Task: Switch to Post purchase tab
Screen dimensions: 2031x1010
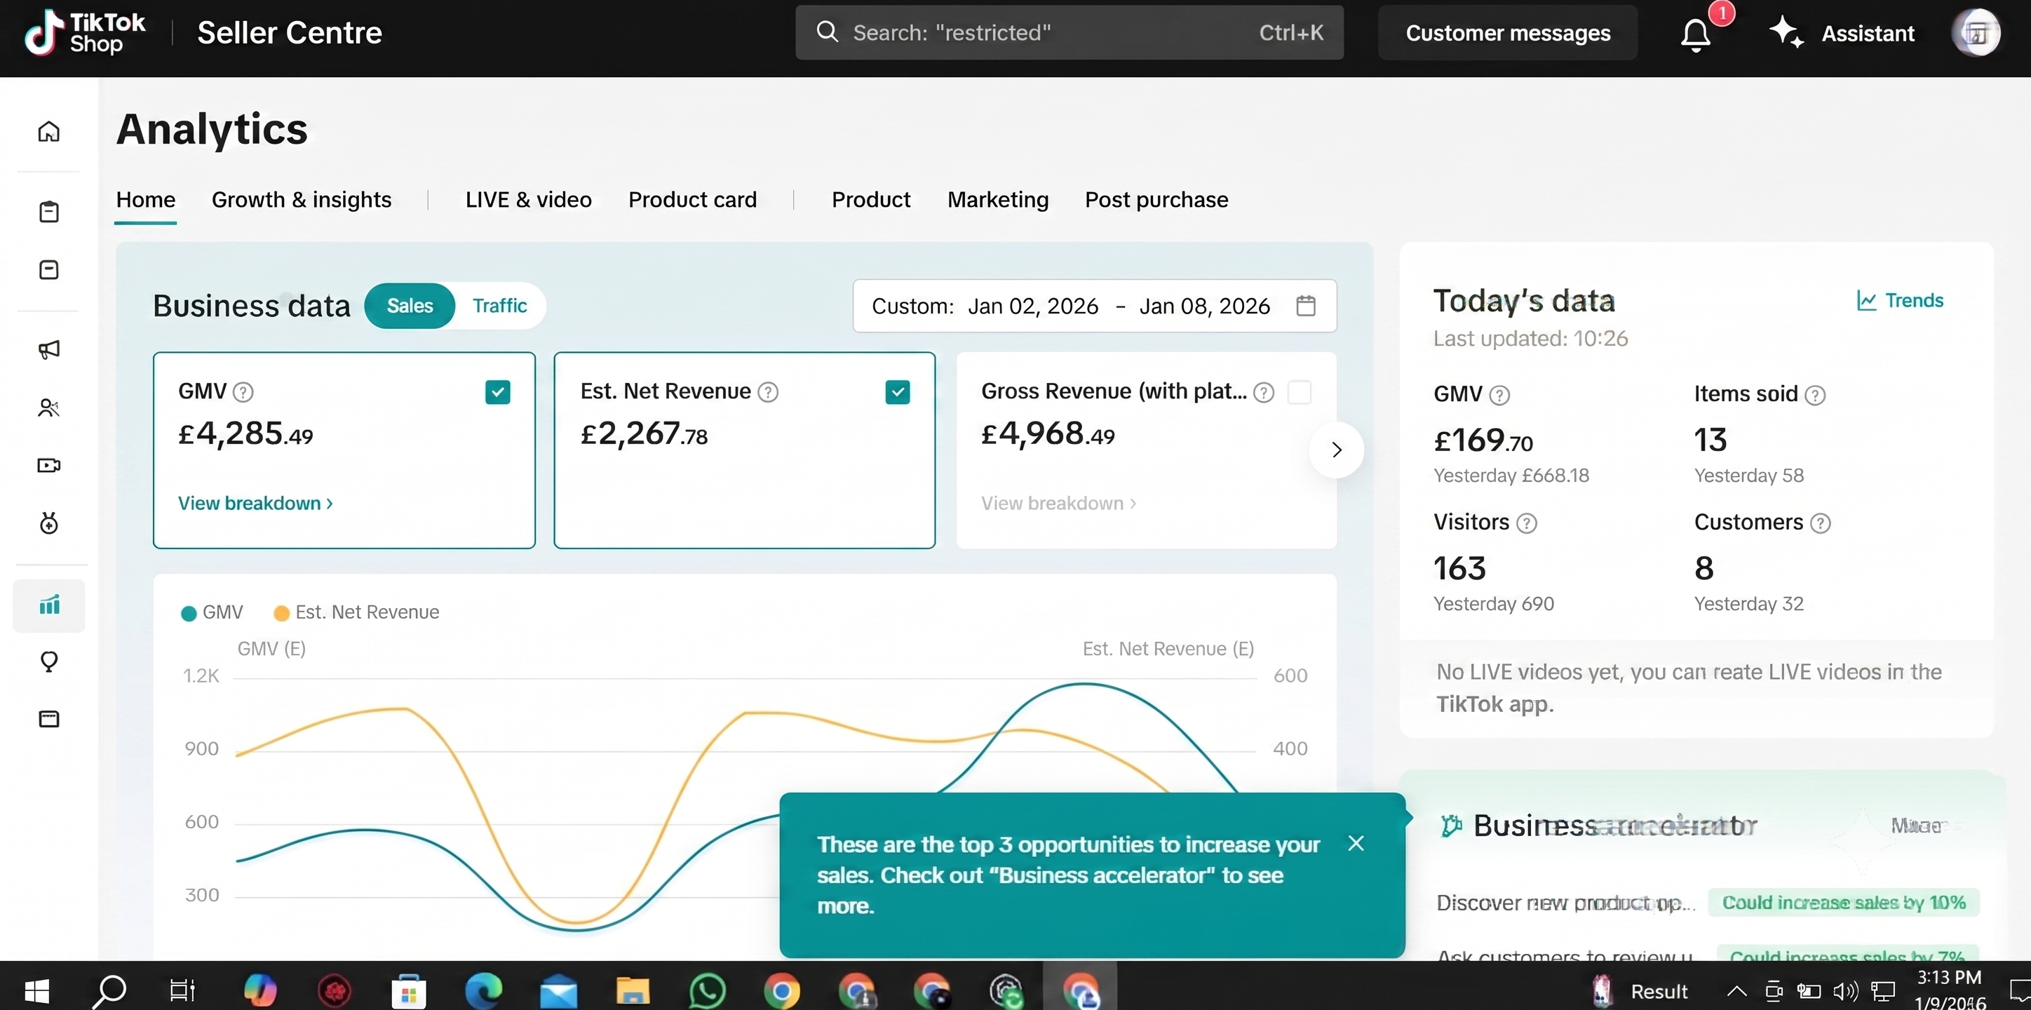Action: 1156,199
